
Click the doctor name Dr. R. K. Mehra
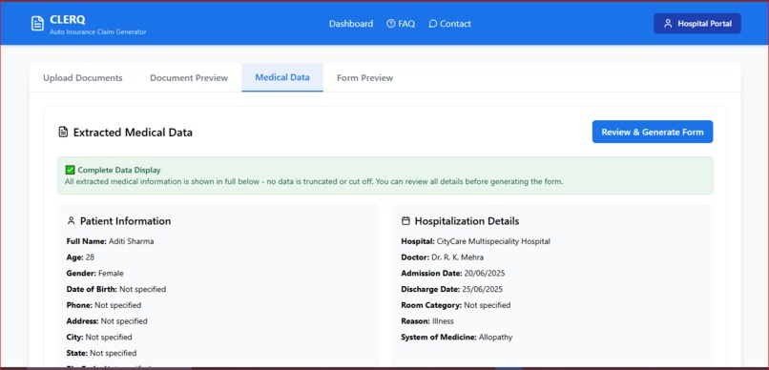(458, 257)
